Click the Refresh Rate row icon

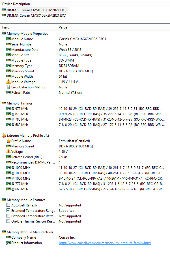coord(8,92)
